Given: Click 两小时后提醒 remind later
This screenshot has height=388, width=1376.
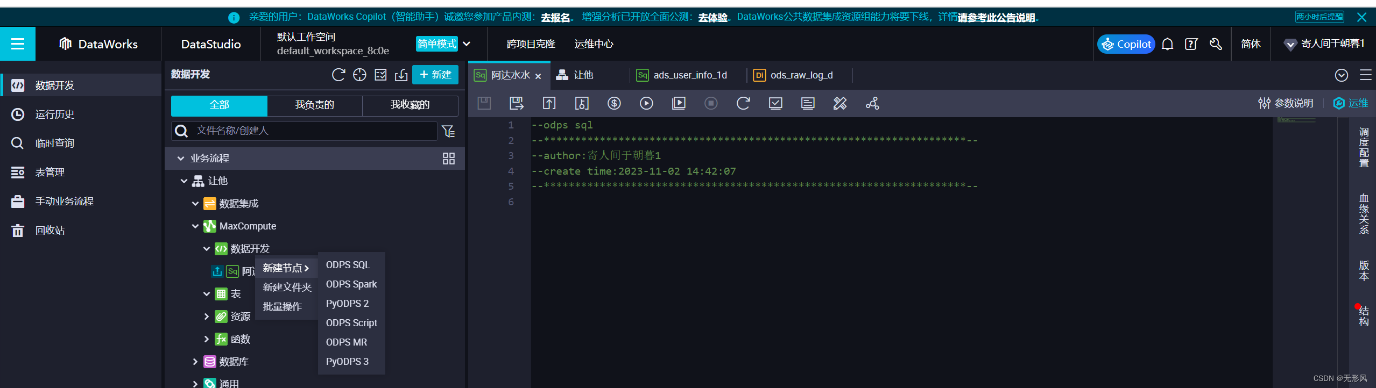Looking at the screenshot, I should click(x=1319, y=17).
